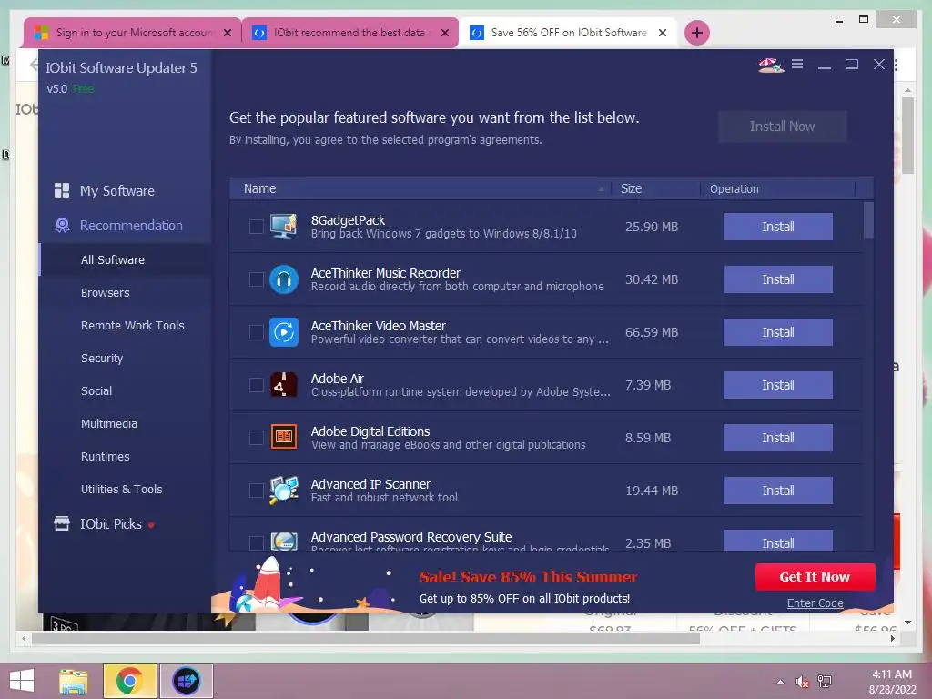The image size is (932, 699).
Task: Click the 8GadgetPack app icon
Action: click(284, 227)
